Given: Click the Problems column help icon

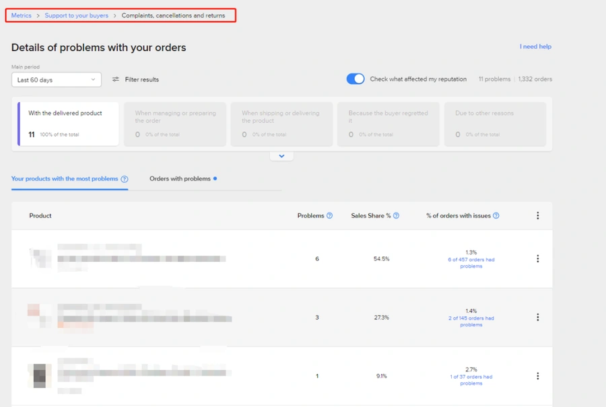Looking at the screenshot, I should click(x=330, y=215).
